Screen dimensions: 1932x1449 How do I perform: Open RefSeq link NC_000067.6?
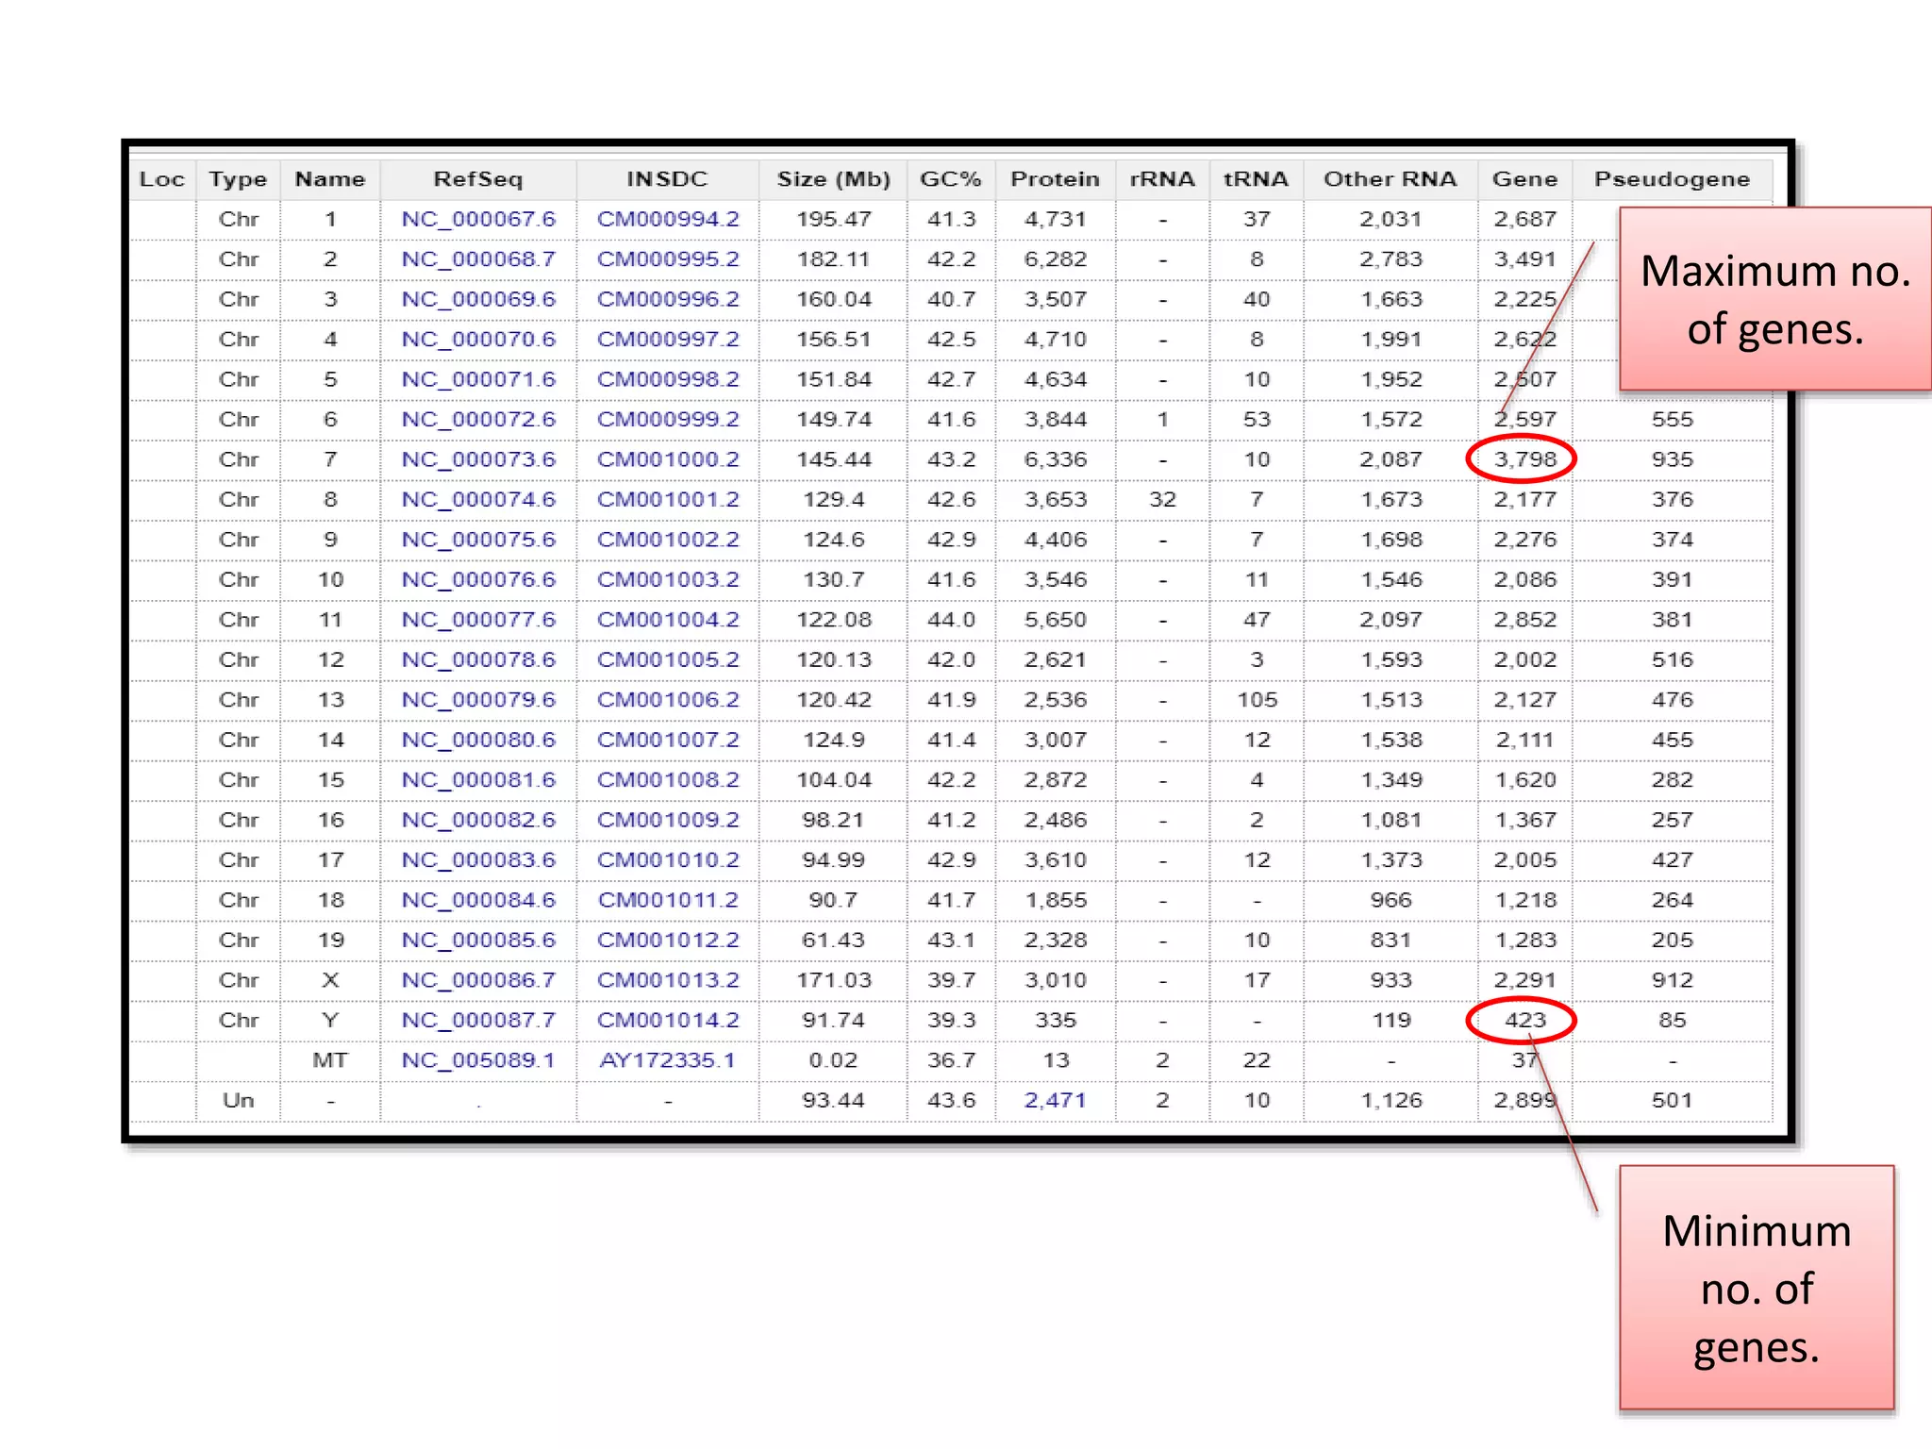[478, 219]
